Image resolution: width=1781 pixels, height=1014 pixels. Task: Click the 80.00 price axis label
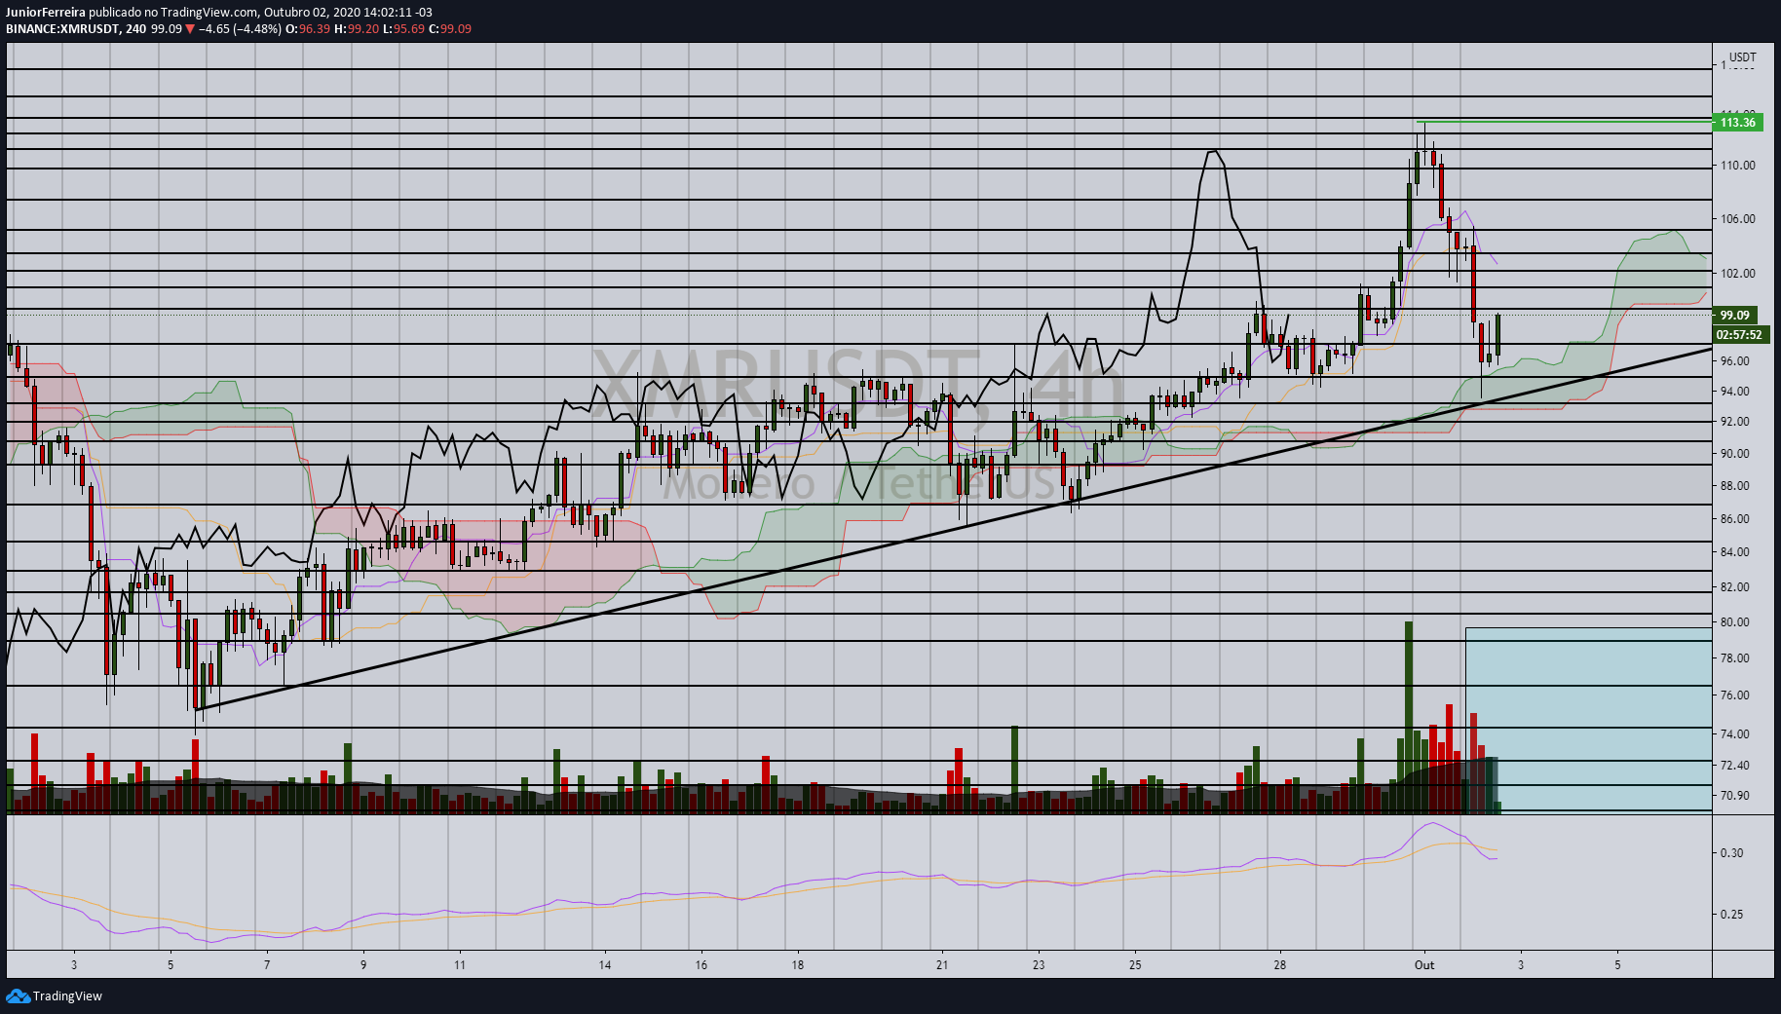[1735, 621]
